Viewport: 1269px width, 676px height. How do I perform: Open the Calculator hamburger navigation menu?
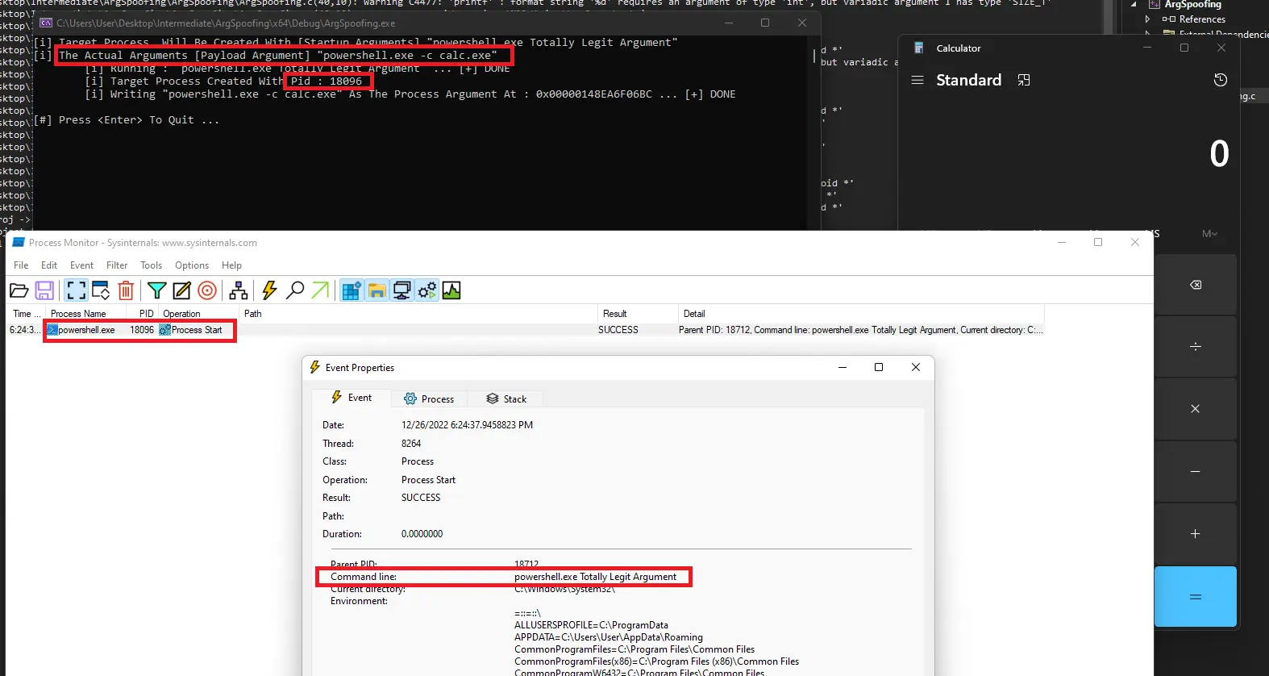917,80
